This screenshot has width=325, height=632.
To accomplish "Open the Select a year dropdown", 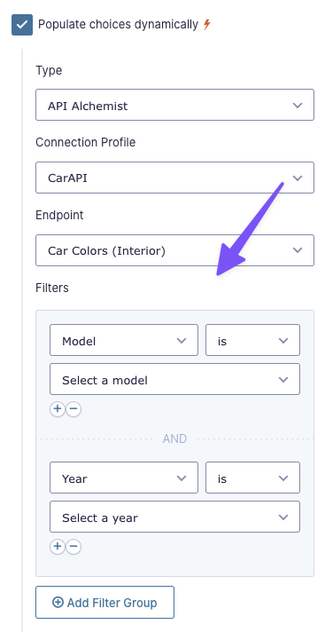I will [x=174, y=517].
